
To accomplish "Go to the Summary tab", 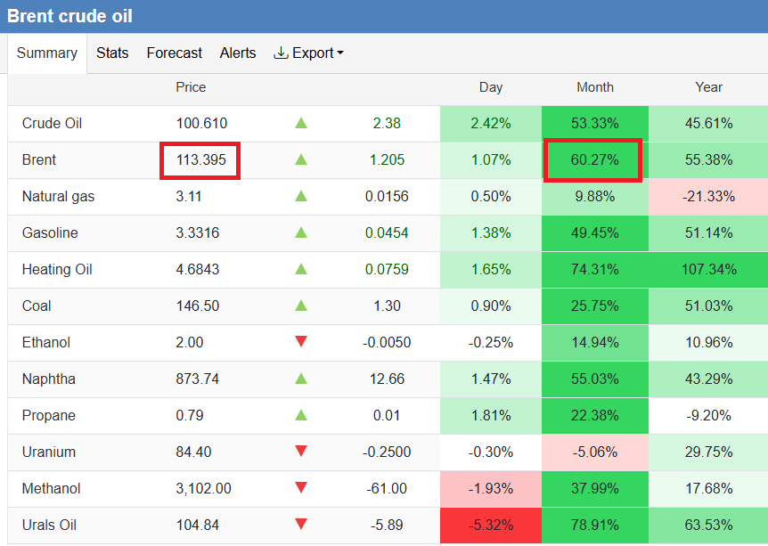I will tap(47, 53).
